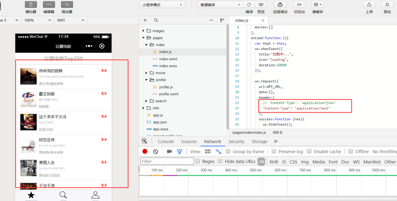Select the All network filter
Screen dimensions: 397x201
click(x=261, y=162)
